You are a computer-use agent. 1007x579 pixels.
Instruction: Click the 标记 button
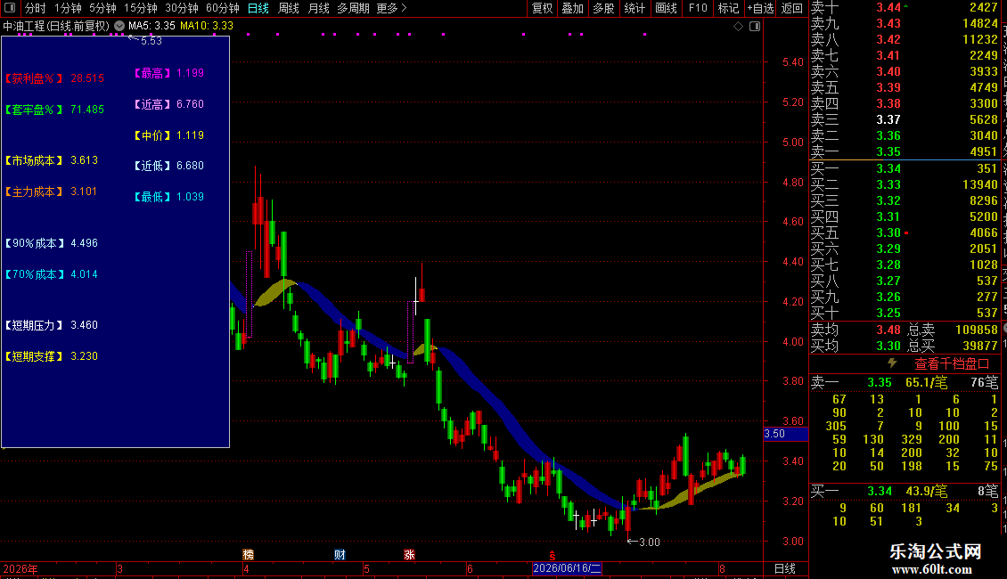click(728, 8)
